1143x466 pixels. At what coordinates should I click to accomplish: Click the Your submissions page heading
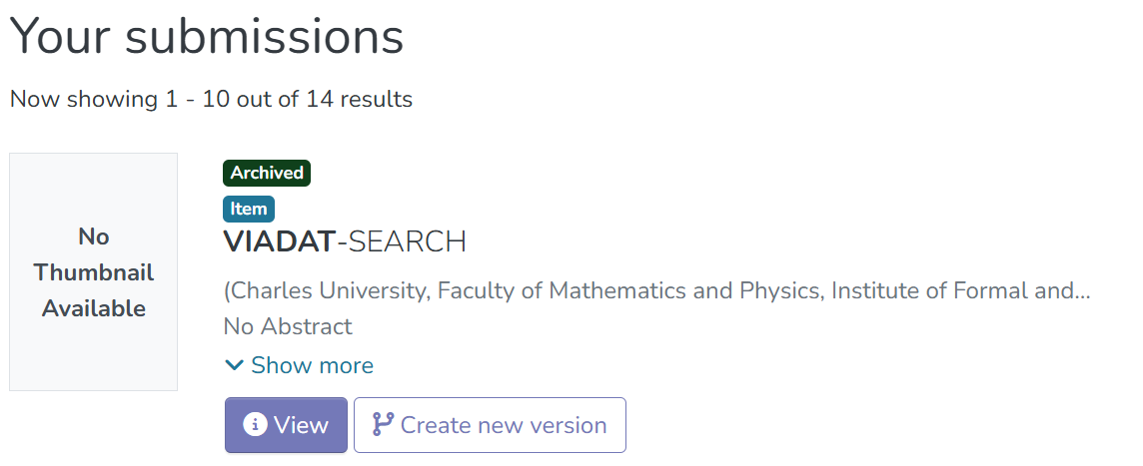[x=207, y=35]
